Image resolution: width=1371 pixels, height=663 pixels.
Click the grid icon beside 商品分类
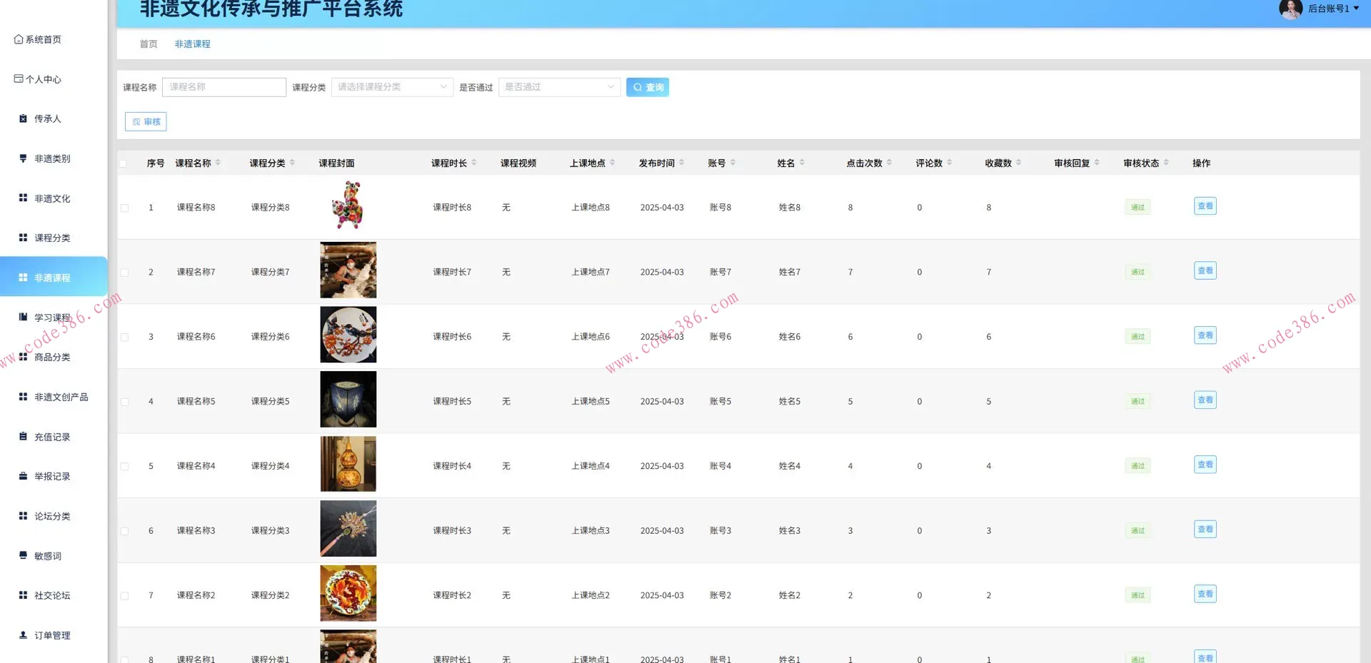pos(23,357)
